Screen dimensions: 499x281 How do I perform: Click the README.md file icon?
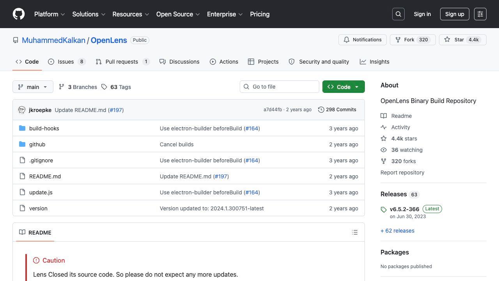[22, 176]
